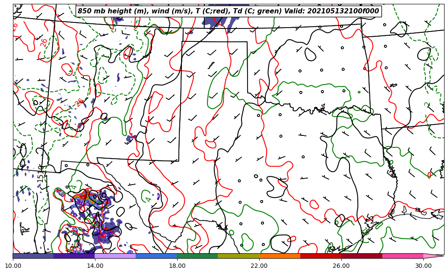This screenshot has height=273, width=448.
Task: Pick the lavender colorbar segment
Action: tap(115, 256)
